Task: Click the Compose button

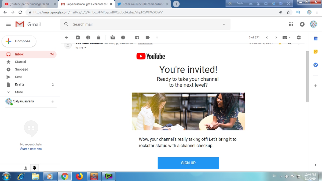Action: click(19, 41)
